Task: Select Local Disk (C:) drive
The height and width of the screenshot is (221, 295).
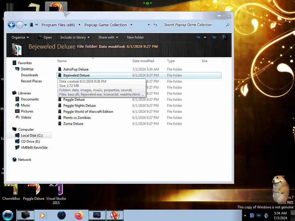Action: (x=29, y=136)
